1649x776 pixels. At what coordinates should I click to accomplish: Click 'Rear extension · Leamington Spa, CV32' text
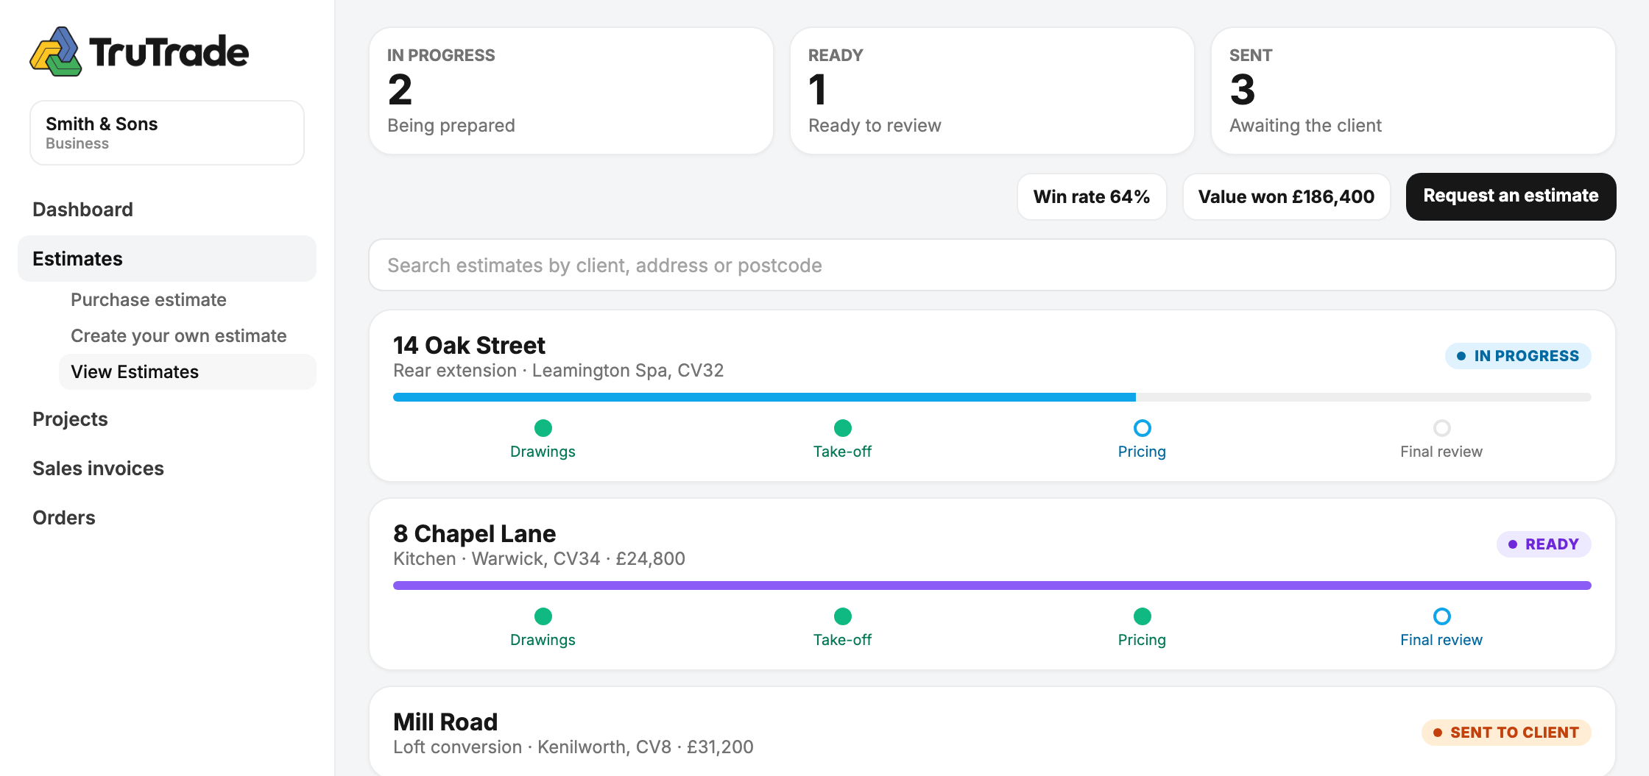[558, 371]
